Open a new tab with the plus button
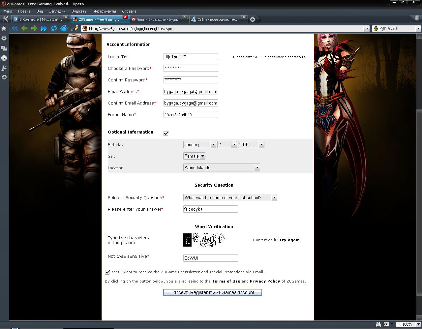This screenshot has width=422, height=329. 253,19
